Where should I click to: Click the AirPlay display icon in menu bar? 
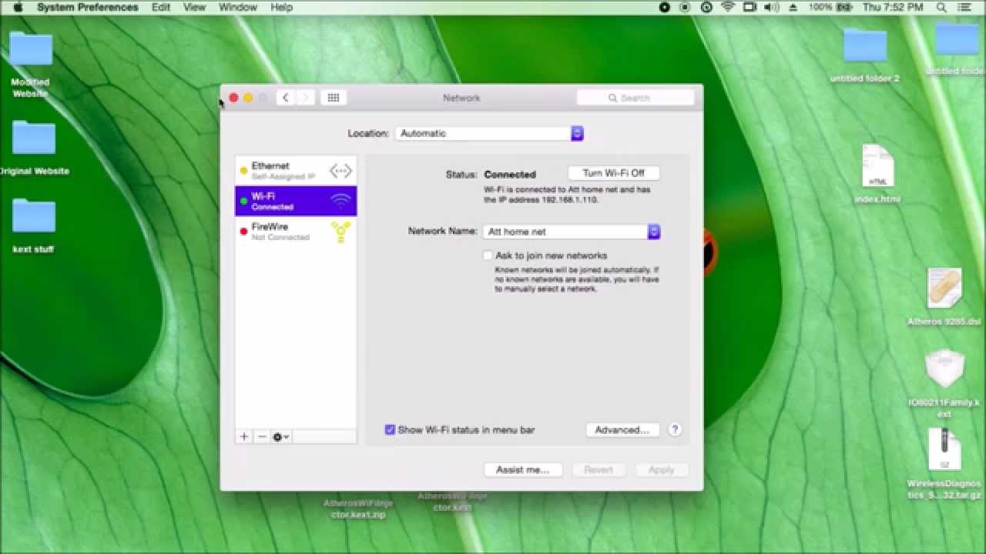[x=750, y=7]
